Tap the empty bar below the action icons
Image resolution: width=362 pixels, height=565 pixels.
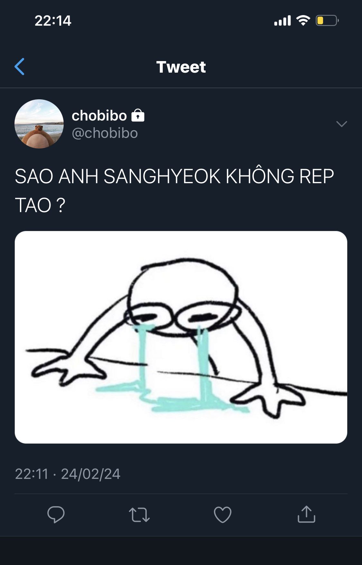[181, 551]
